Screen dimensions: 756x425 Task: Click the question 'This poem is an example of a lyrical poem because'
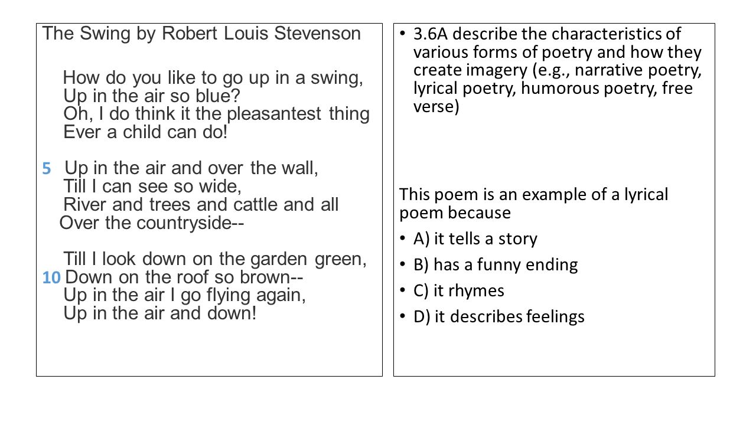pos(534,202)
